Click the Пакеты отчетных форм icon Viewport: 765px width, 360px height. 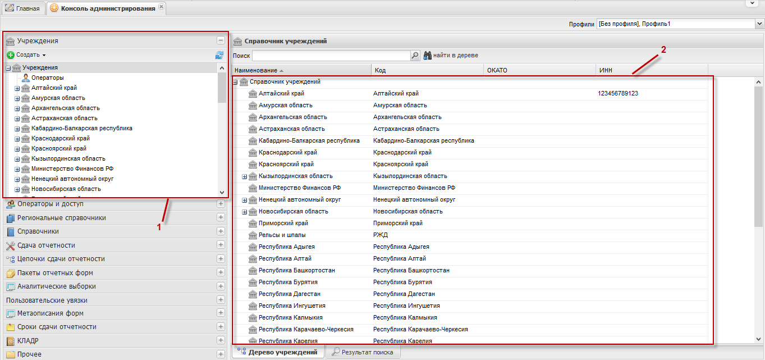pyautogui.click(x=10, y=273)
